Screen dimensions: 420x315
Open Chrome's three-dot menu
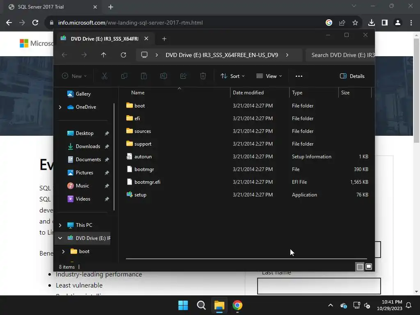click(x=411, y=23)
